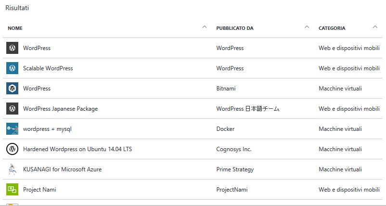Select the PUBBLICATO DA header text

tap(235, 28)
